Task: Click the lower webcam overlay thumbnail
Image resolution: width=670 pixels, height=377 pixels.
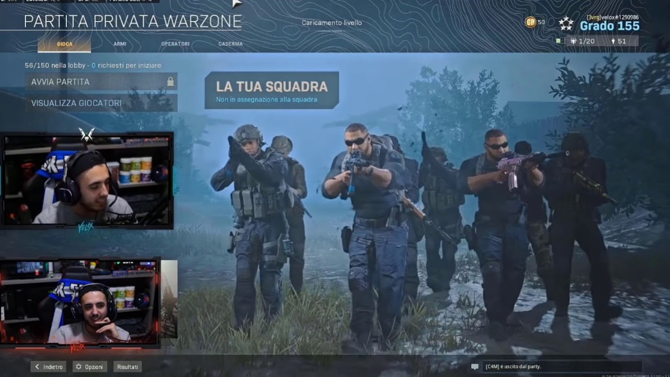Action: pyautogui.click(x=80, y=302)
